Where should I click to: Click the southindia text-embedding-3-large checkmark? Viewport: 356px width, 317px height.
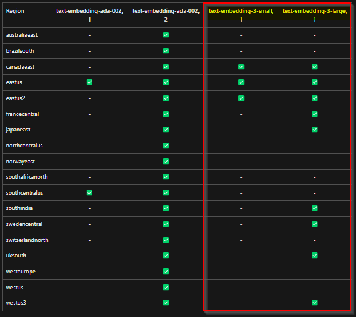coord(315,208)
